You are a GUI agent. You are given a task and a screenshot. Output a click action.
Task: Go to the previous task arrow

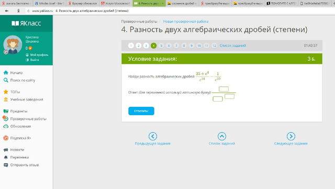click(x=153, y=136)
